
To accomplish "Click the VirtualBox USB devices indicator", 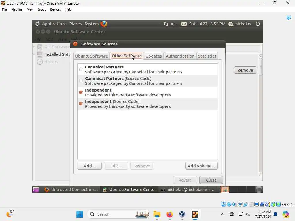I will 245,204.
